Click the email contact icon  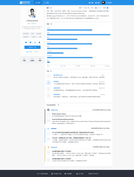click(x=26, y=42)
